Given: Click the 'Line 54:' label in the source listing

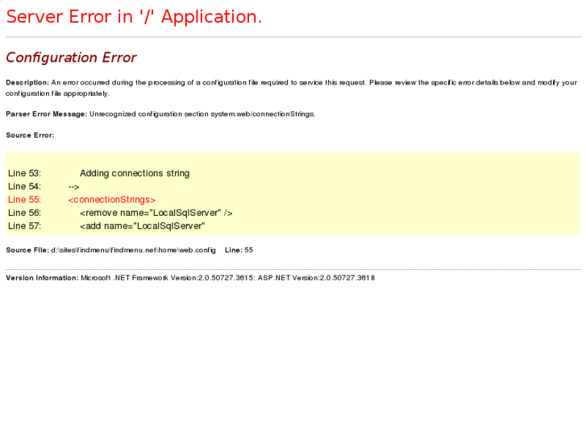Looking at the screenshot, I should coord(24,186).
